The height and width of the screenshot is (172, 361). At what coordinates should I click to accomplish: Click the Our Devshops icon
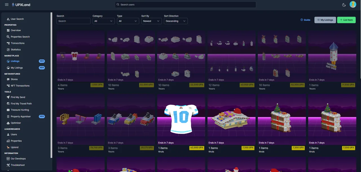point(8,159)
